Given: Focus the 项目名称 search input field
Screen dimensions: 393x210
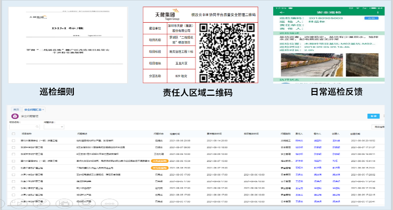Looking at the screenshot, I should click(x=24, y=127).
